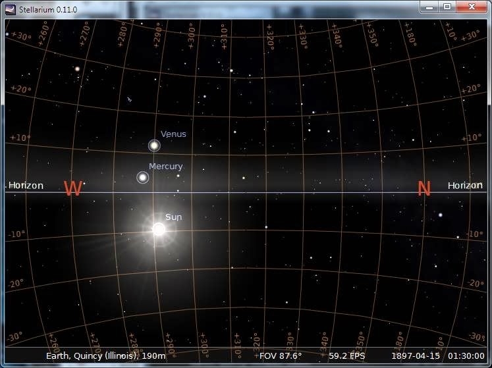Click the red N cardinal point marker
Screen dimensions: 492x368
[x=424, y=188]
